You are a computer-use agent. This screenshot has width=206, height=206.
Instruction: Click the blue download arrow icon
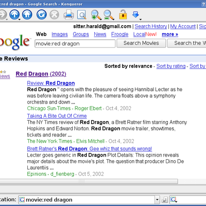click(x=135, y=14)
